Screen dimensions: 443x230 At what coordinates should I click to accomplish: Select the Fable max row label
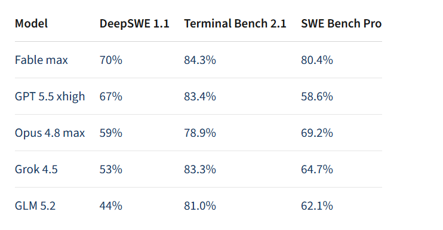coord(41,60)
